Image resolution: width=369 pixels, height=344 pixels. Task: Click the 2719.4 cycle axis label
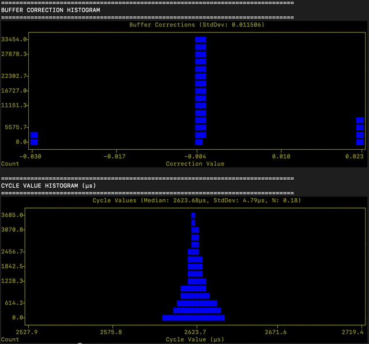point(352,332)
